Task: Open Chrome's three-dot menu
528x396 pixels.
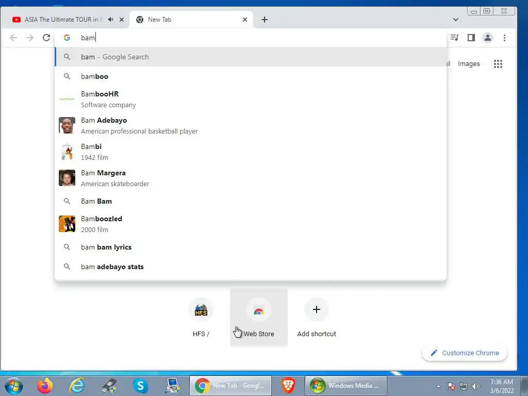Action: [504, 38]
